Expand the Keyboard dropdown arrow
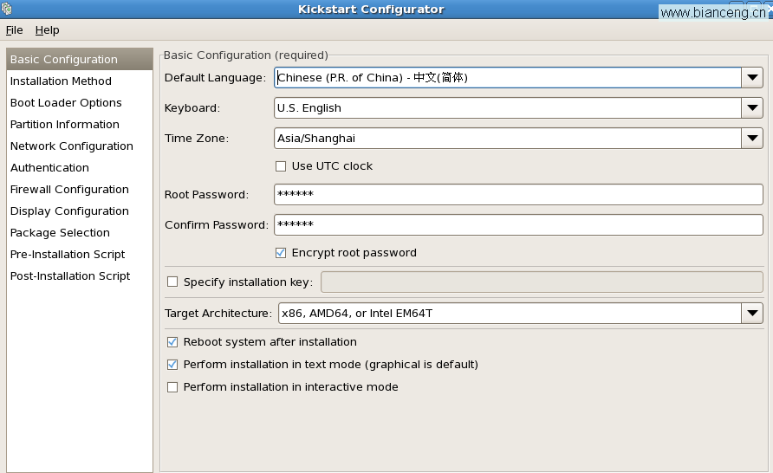 tap(752, 108)
